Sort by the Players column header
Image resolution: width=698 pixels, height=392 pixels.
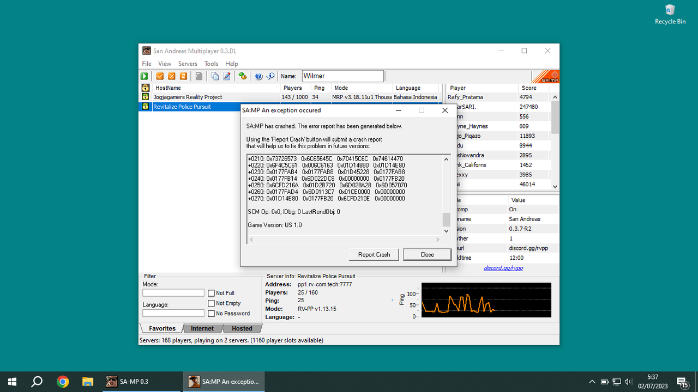coord(296,88)
